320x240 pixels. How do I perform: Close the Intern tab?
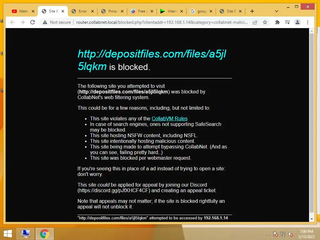point(182,11)
